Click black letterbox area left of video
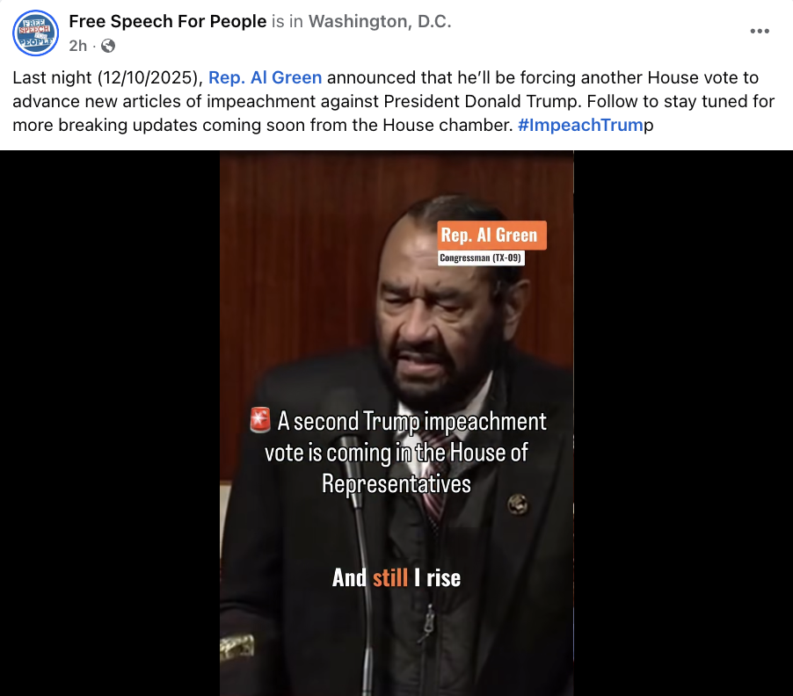Image resolution: width=793 pixels, height=696 pixels. click(110, 423)
